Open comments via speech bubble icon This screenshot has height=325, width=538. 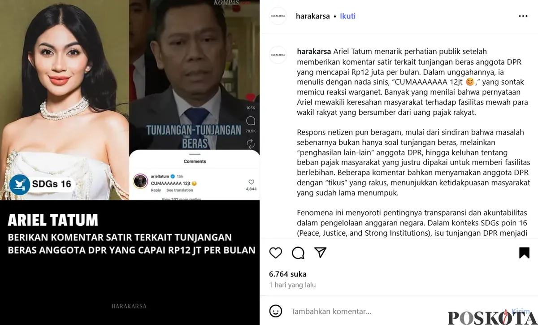click(298, 253)
